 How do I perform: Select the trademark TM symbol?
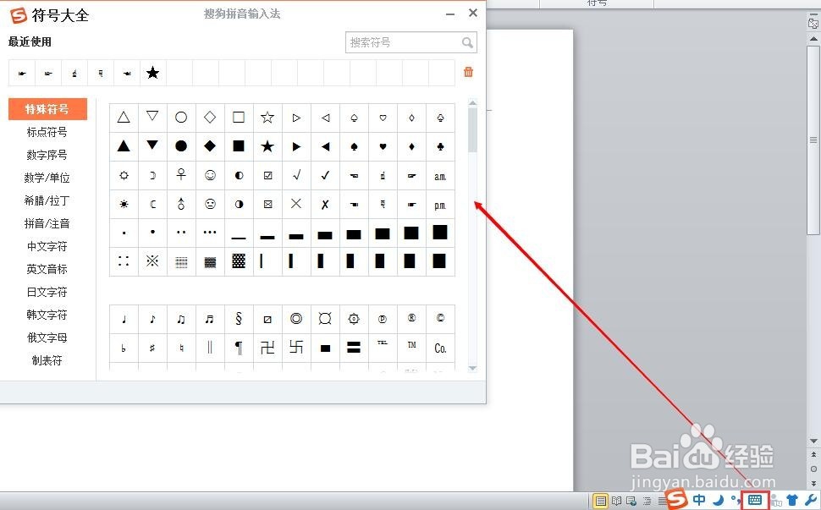tap(411, 347)
